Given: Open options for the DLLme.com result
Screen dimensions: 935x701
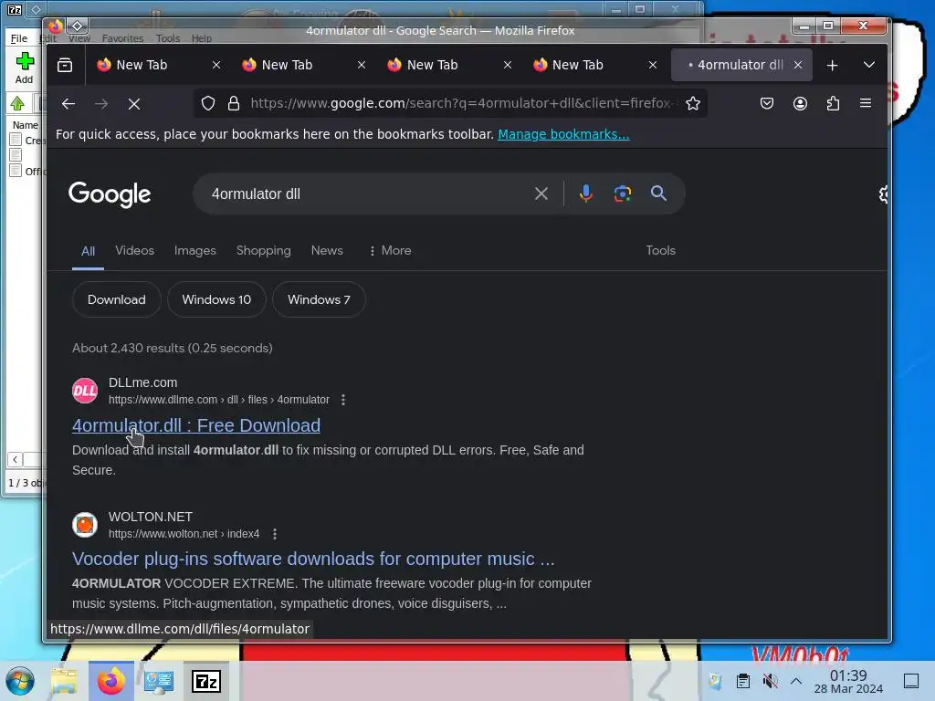Looking at the screenshot, I should 343,400.
